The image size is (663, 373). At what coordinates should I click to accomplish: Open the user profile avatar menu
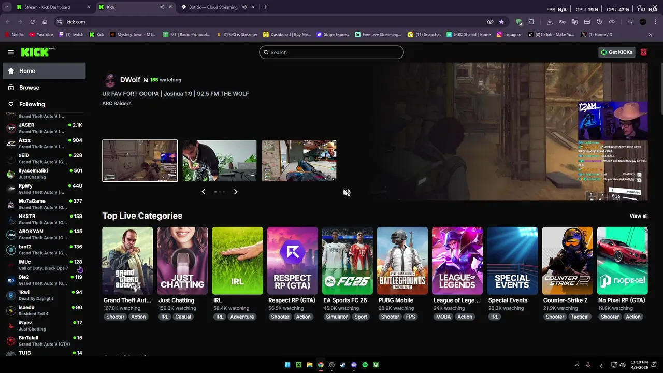[x=644, y=52]
